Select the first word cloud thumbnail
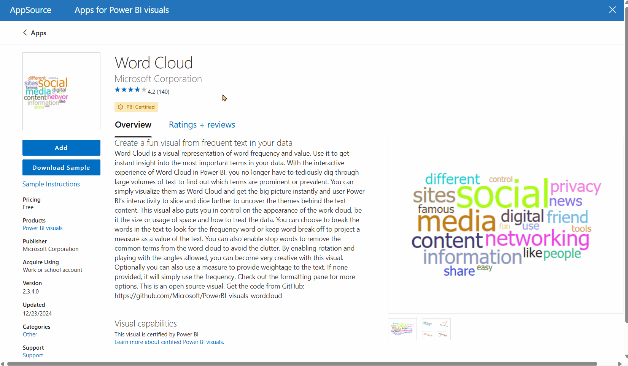Image resolution: width=628 pixels, height=366 pixels. (x=402, y=329)
